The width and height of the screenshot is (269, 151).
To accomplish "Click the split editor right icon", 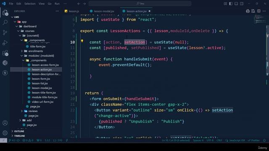I will [259, 11].
